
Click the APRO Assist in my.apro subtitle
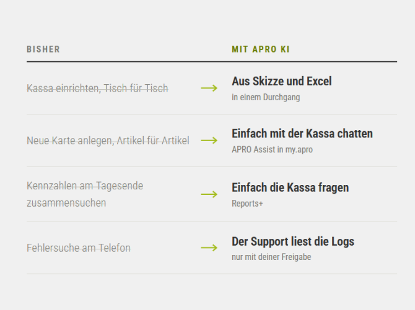[273, 150]
